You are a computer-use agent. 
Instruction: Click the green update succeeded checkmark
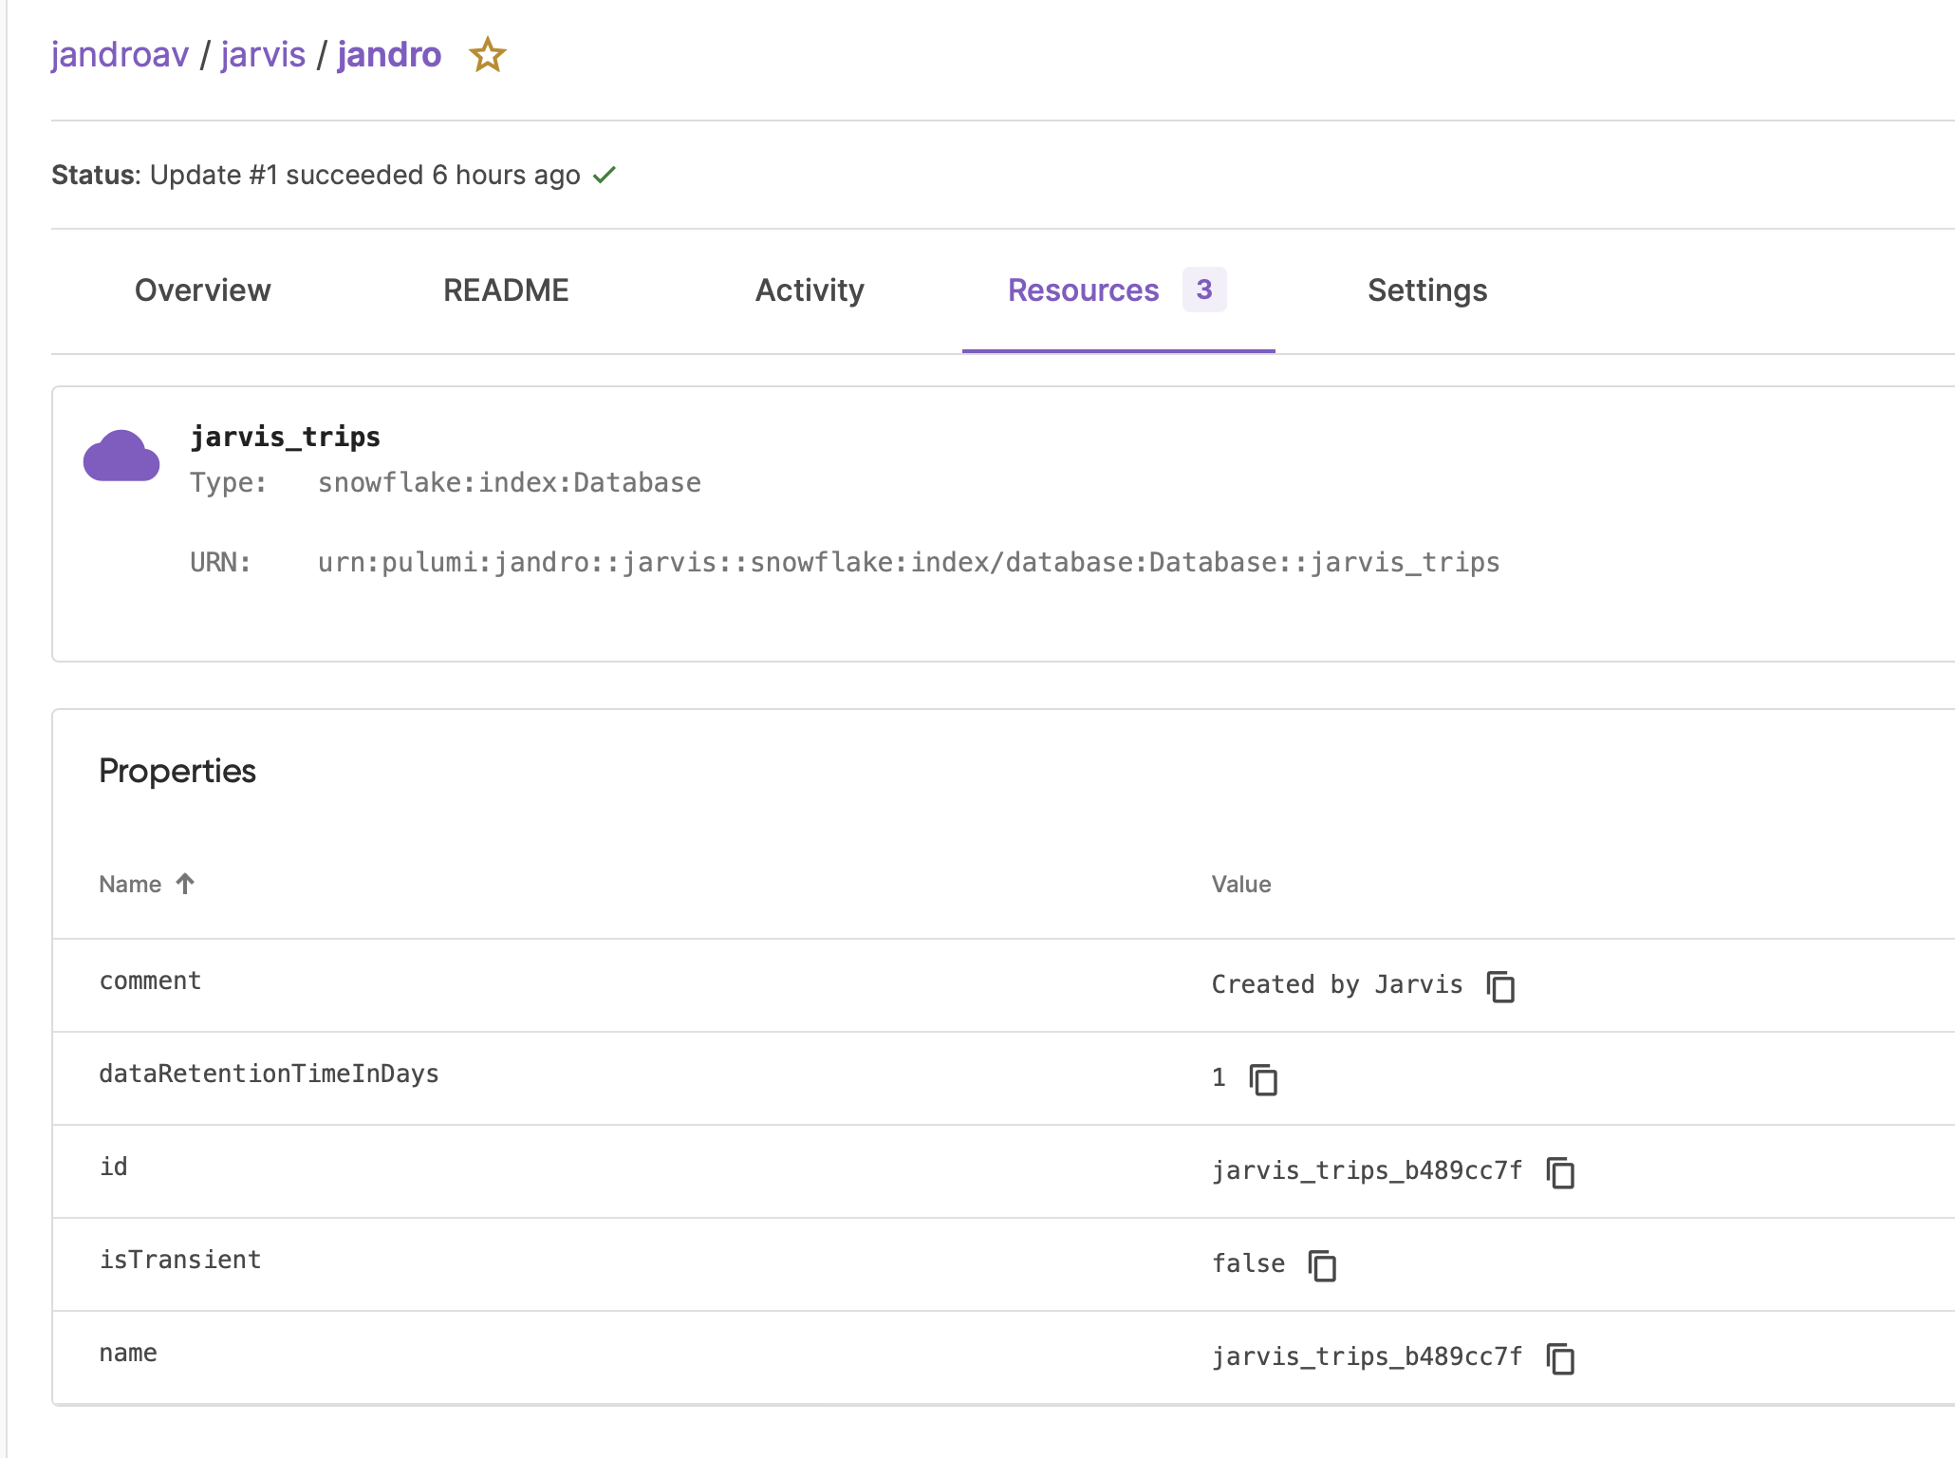pos(605,175)
